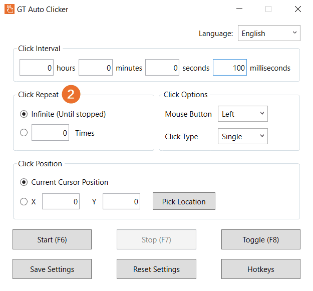
Task: Select Current Cursor Position radio button
Action: 24,182
